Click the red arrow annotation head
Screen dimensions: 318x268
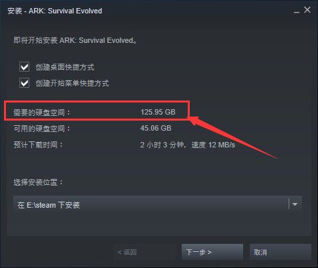click(x=196, y=121)
